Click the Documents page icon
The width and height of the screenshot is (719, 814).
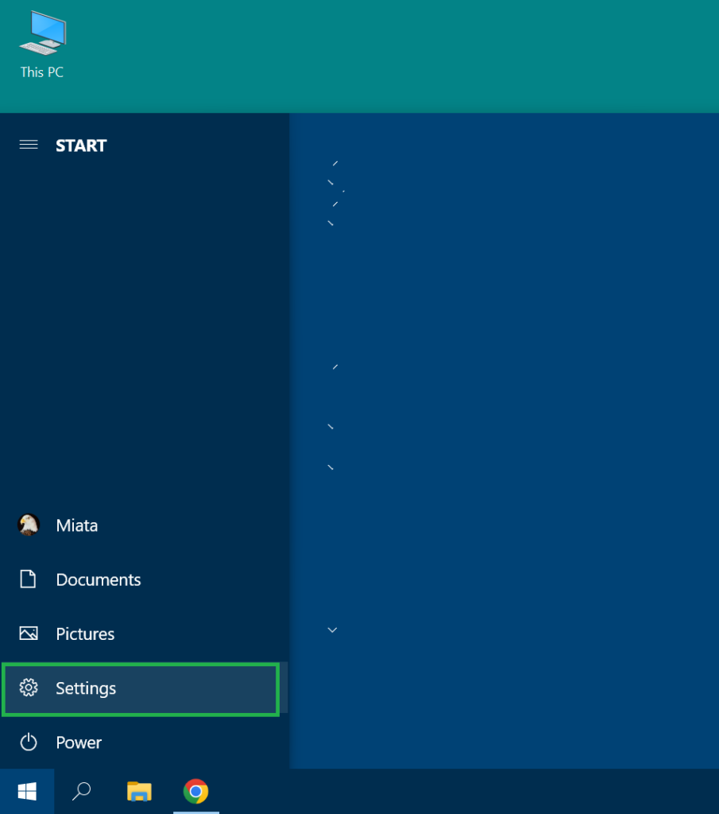[29, 579]
